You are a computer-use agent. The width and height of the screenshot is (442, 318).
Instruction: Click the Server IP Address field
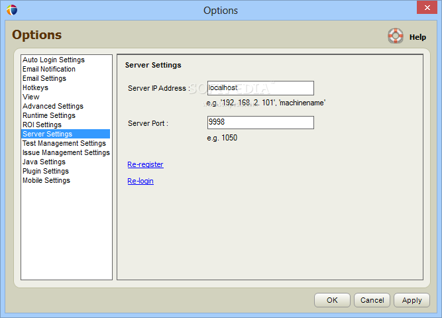point(260,88)
